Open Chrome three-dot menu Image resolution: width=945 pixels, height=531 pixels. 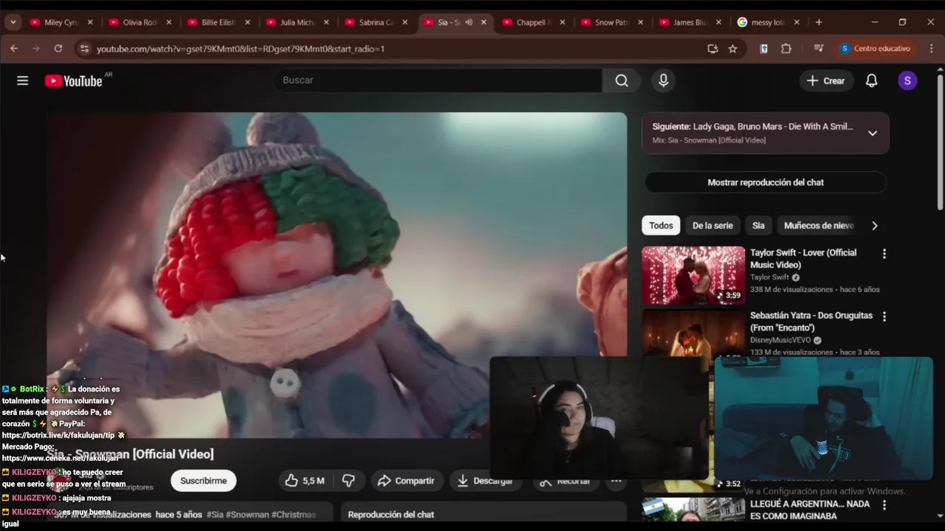click(930, 49)
